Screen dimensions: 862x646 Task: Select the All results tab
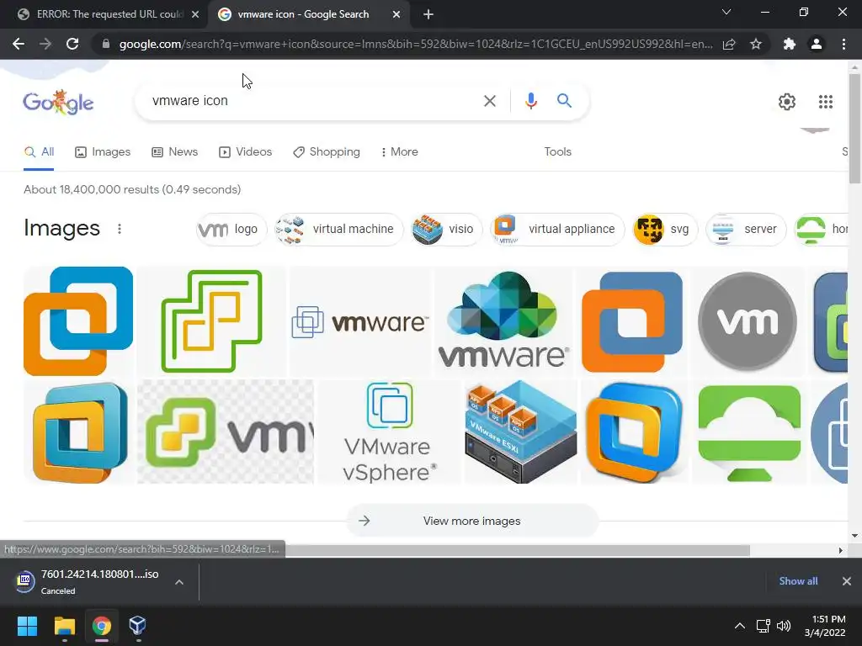click(x=39, y=152)
